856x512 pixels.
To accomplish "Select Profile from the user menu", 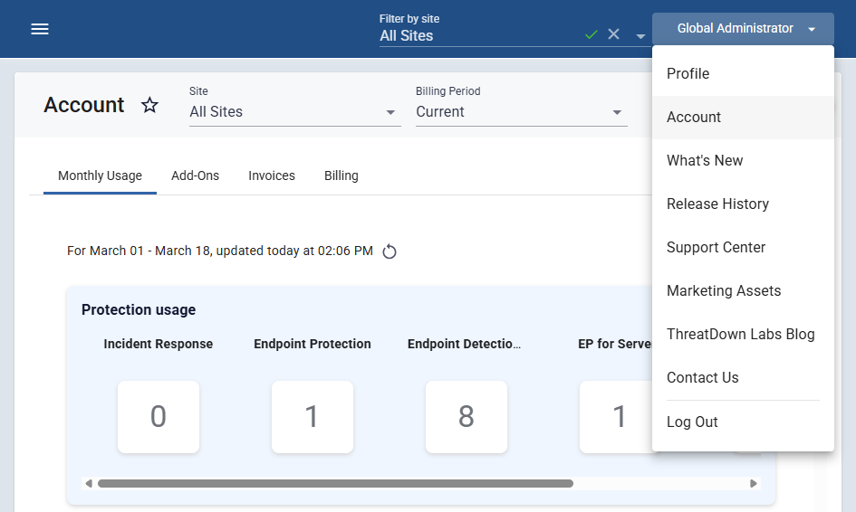I will (x=688, y=74).
